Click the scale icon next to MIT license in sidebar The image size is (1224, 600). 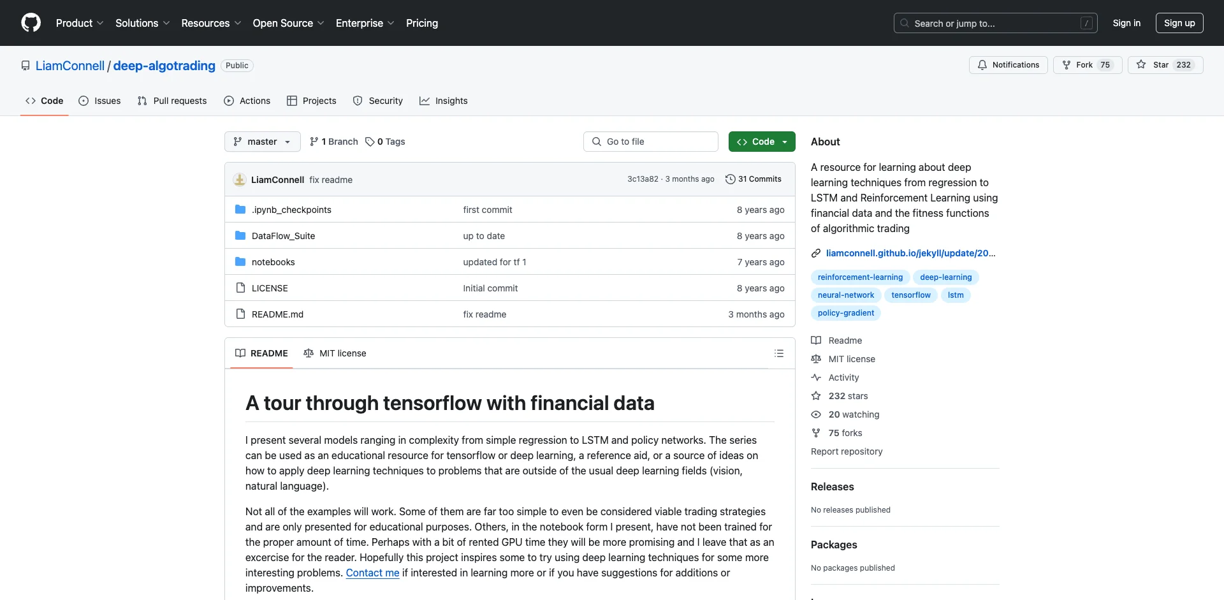(816, 359)
